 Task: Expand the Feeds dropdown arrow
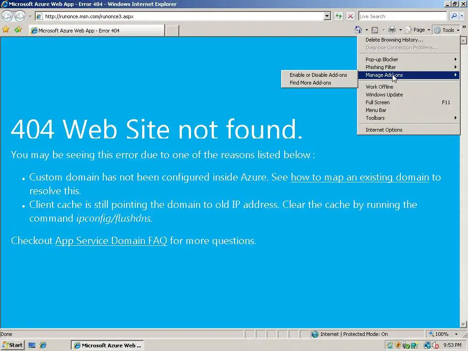(x=383, y=30)
